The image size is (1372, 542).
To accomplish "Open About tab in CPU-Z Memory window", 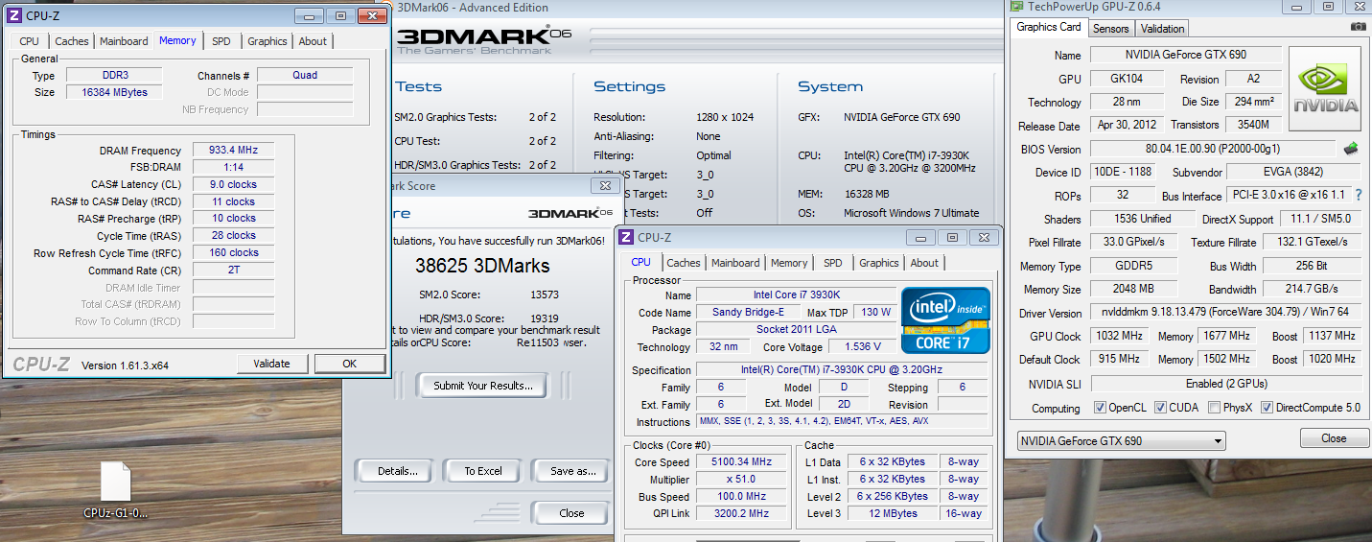I will (x=313, y=41).
